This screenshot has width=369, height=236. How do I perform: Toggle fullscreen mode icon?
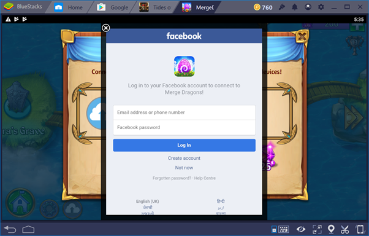tap(317, 229)
